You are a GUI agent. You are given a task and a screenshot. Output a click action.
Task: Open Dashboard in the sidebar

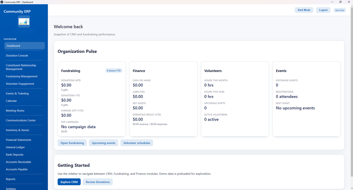point(25,46)
